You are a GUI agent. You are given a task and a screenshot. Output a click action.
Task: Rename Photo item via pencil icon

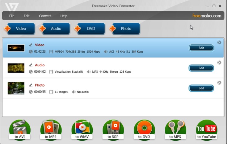click(31, 85)
